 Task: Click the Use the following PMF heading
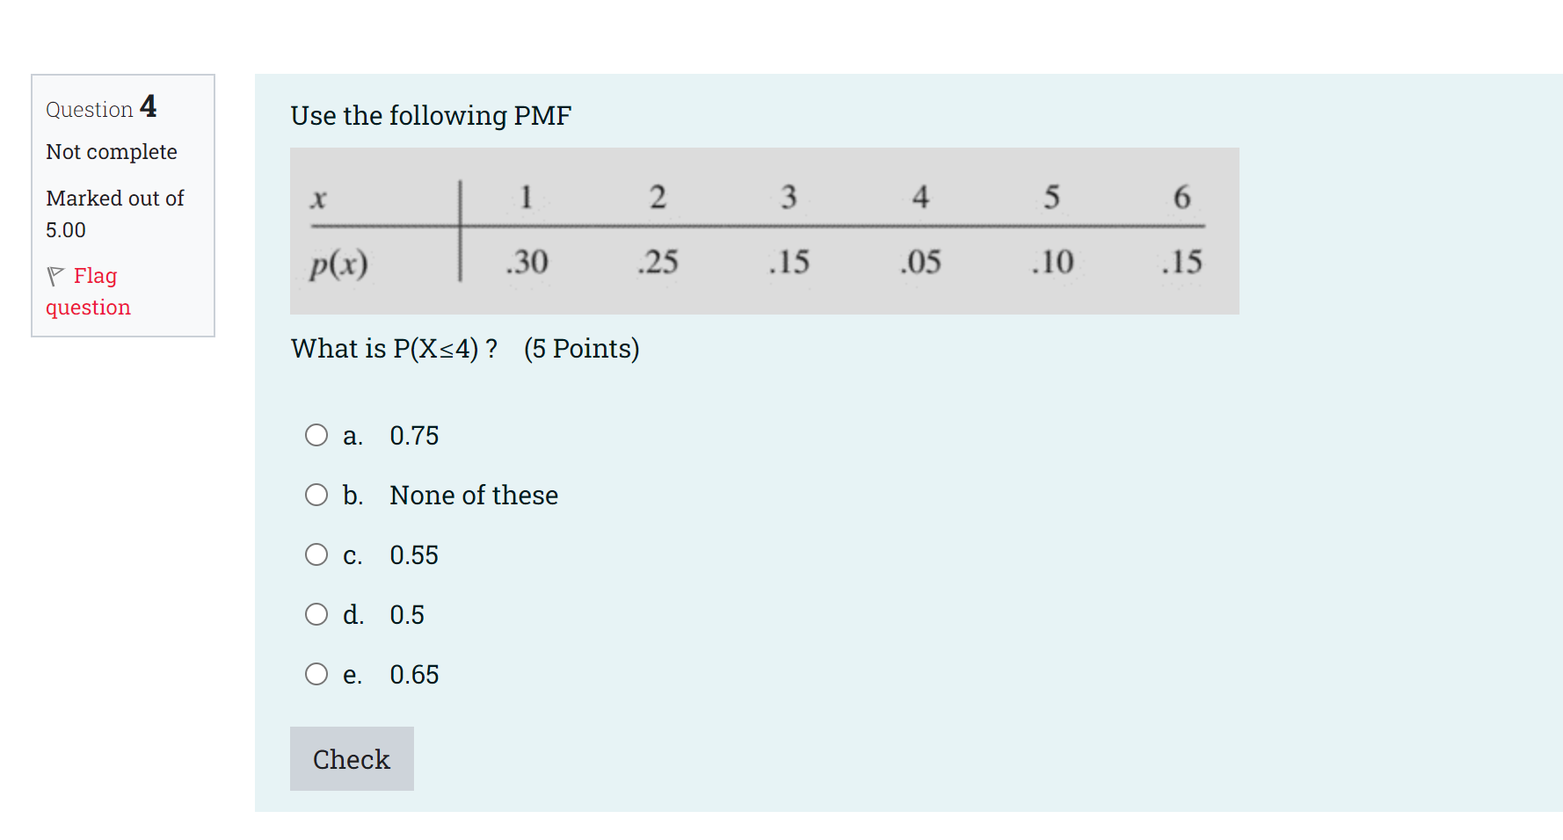431,115
